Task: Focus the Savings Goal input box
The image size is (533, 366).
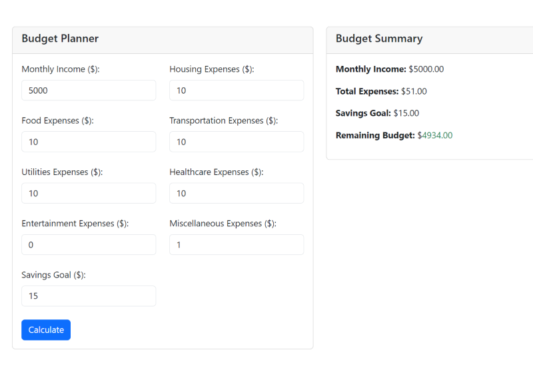Action: 89,296
